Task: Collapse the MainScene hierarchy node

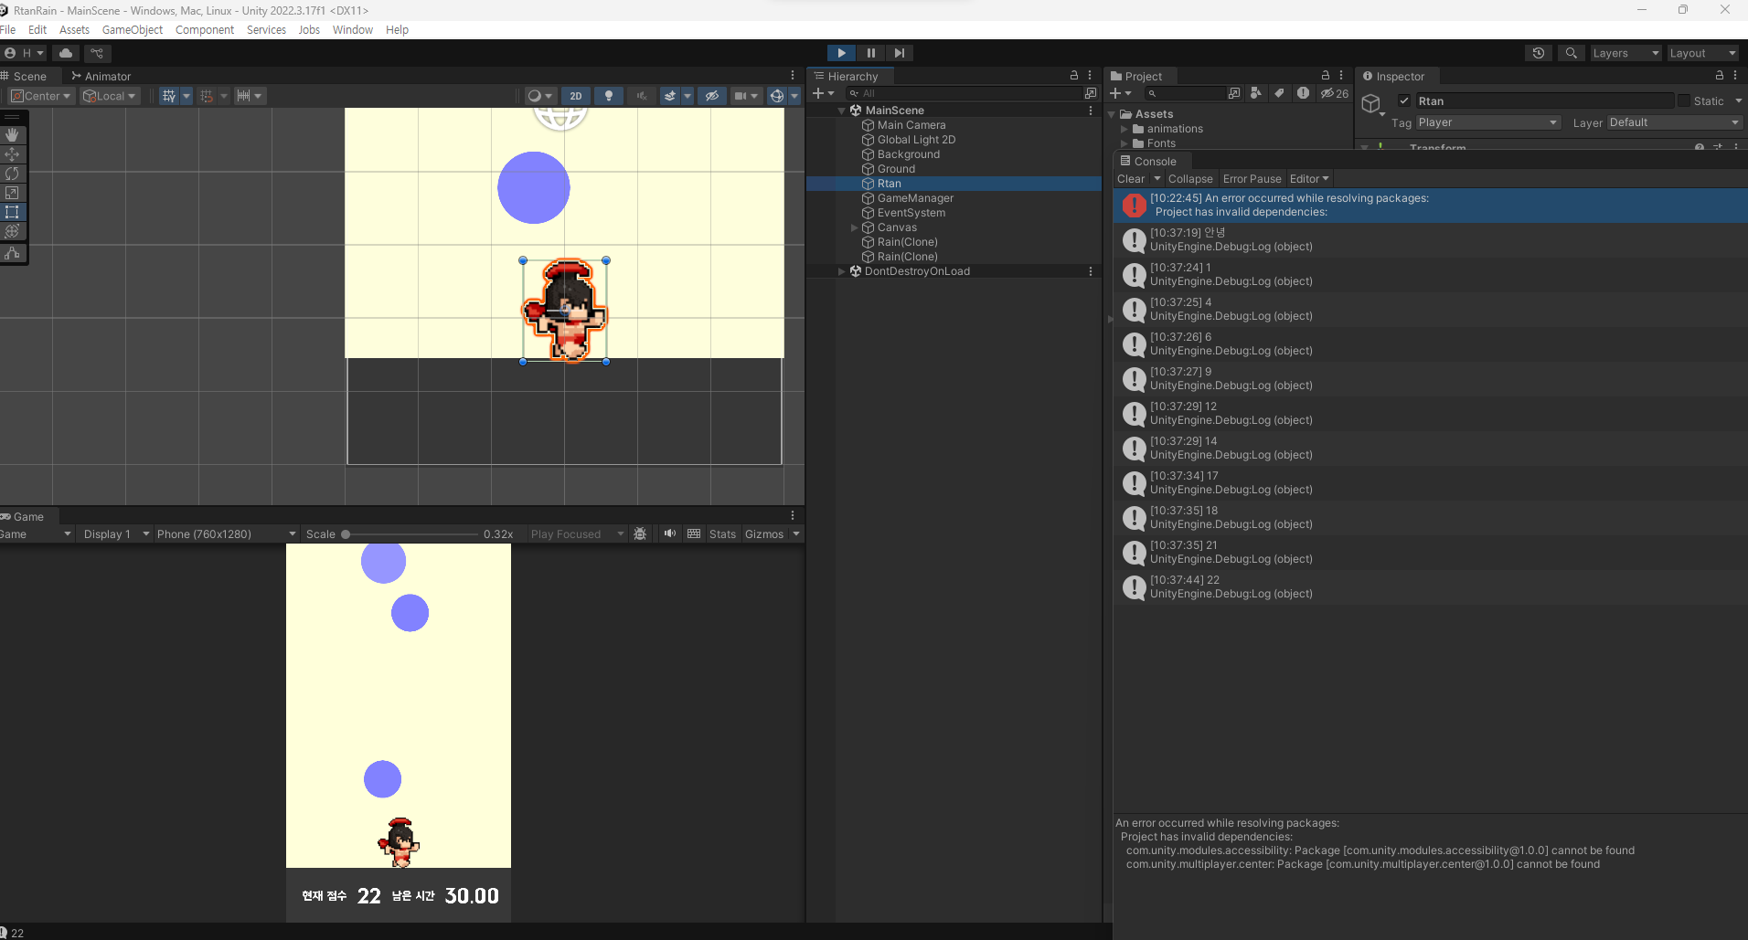Action: click(x=842, y=111)
